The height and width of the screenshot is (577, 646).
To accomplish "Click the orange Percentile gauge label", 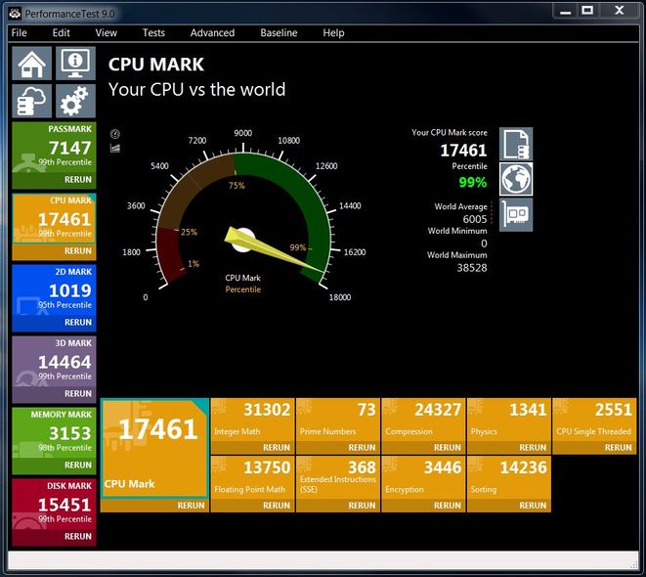I will [243, 289].
